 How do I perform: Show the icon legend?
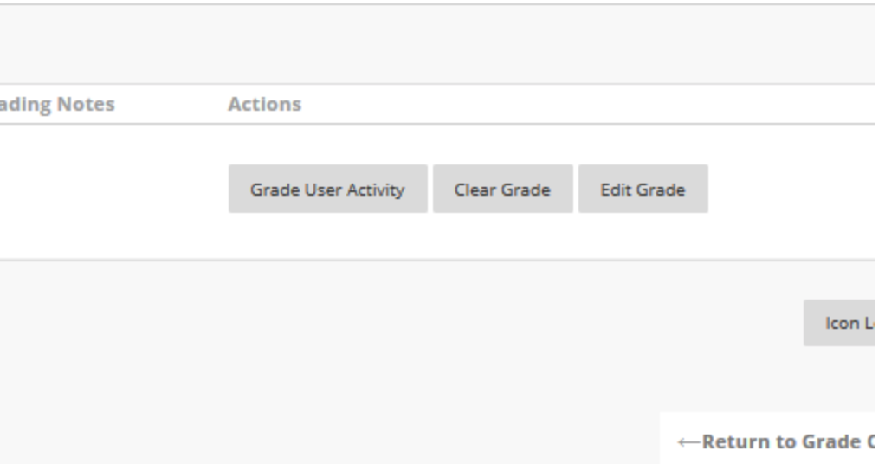pyautogui.click(x=845, y=324)
